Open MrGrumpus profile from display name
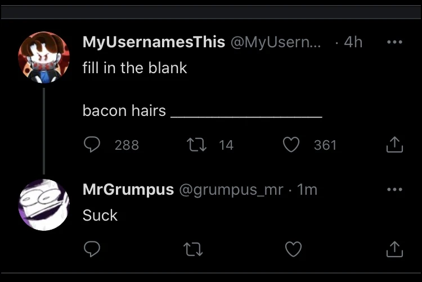The height and width of the screenshot is (282, 422). pos(128,190)
